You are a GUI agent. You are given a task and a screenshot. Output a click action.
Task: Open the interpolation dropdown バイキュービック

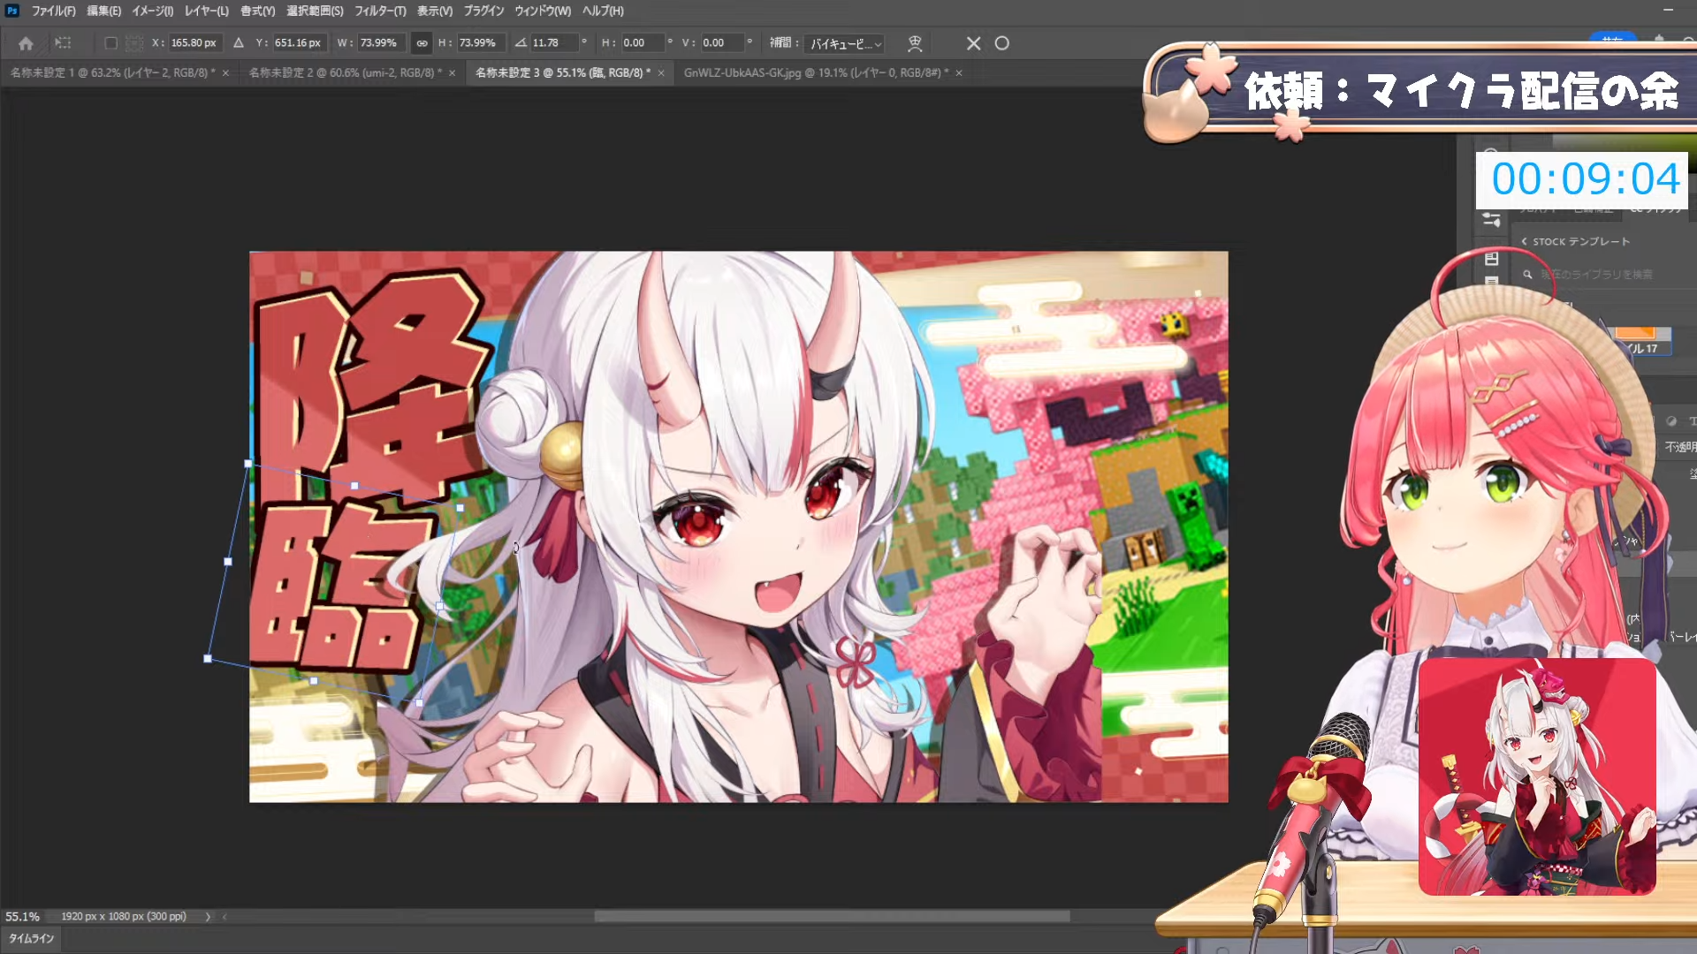point(846,43)
